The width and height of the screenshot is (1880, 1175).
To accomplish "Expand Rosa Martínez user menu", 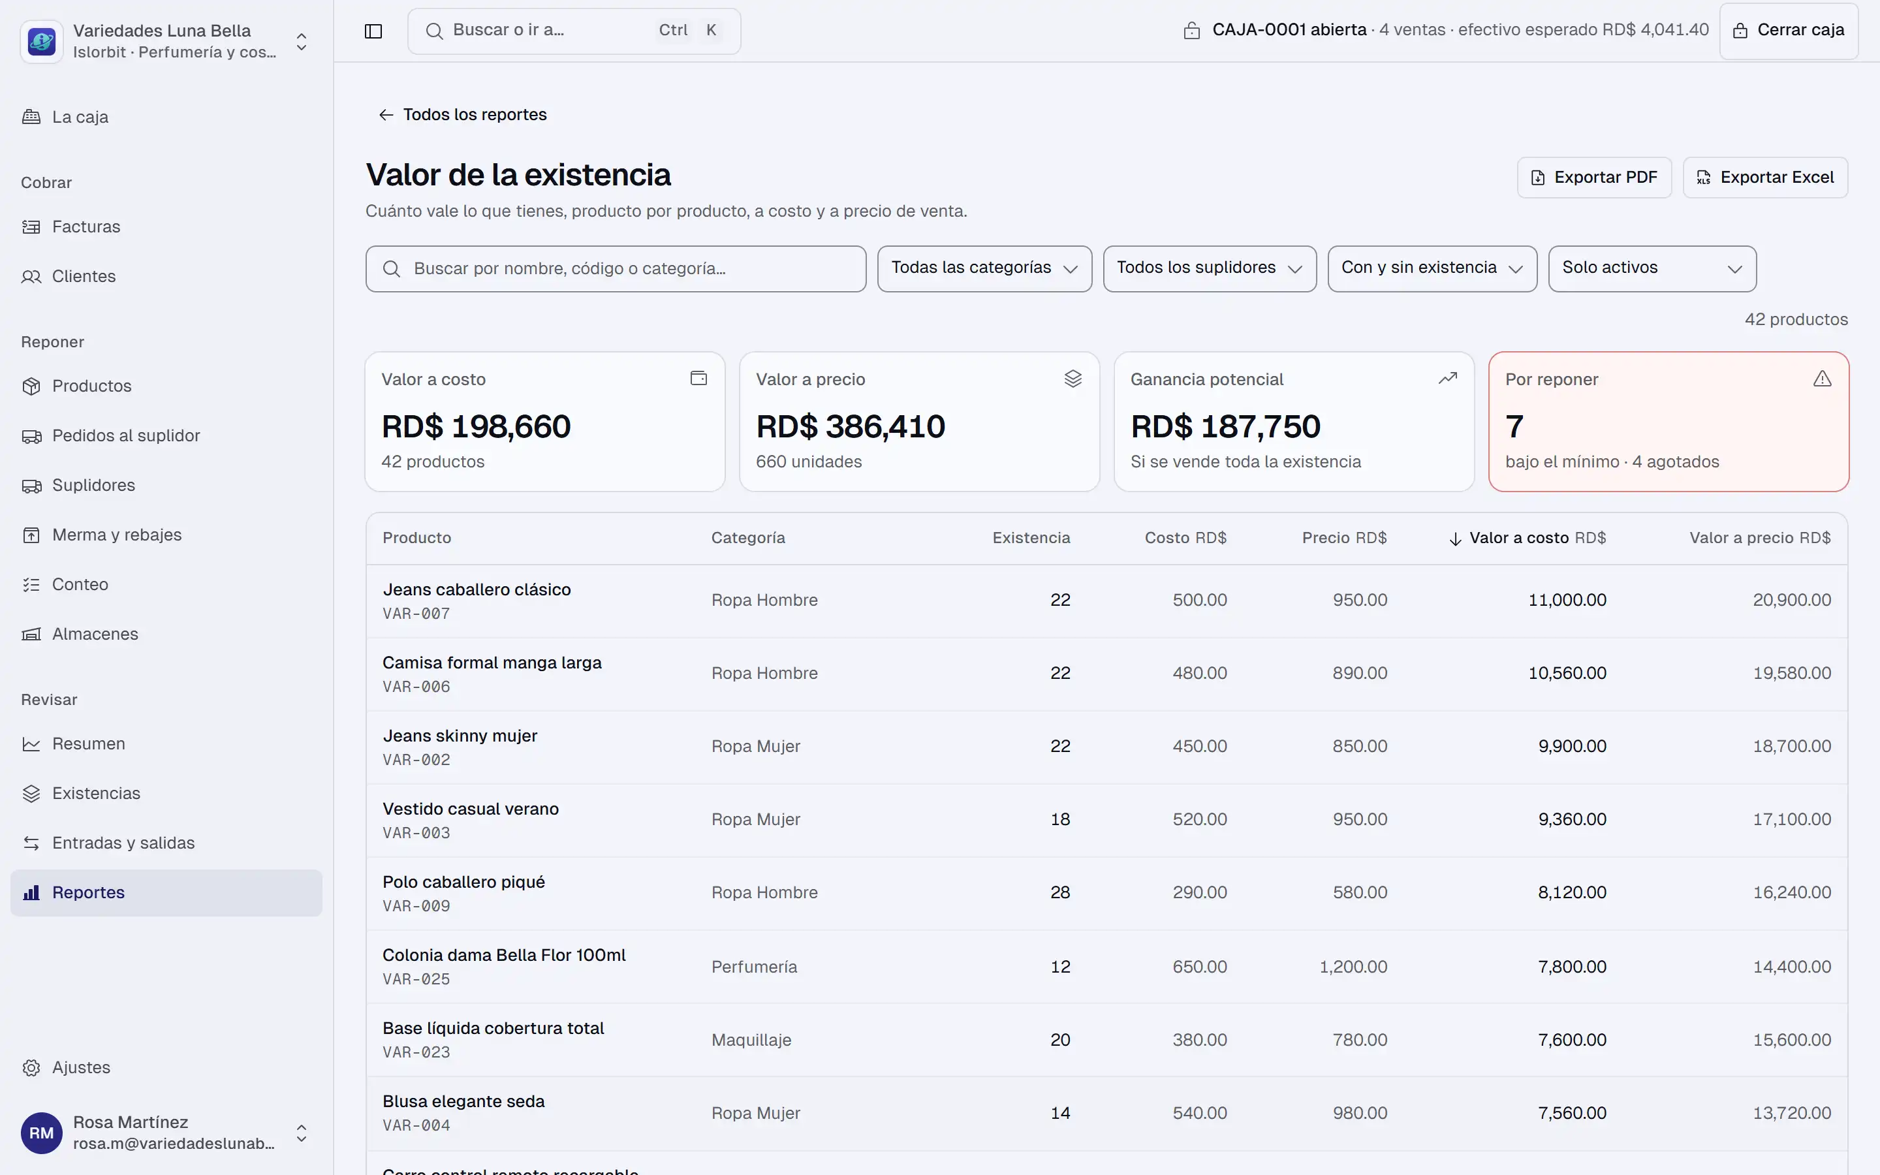I will (302, 1133).
